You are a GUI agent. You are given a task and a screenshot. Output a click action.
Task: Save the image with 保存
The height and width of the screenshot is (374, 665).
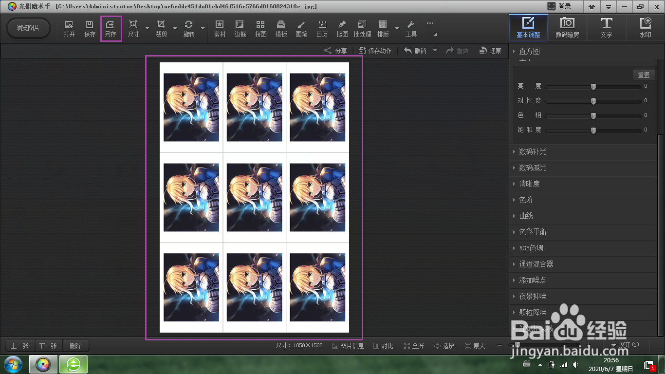coord(90,29)
